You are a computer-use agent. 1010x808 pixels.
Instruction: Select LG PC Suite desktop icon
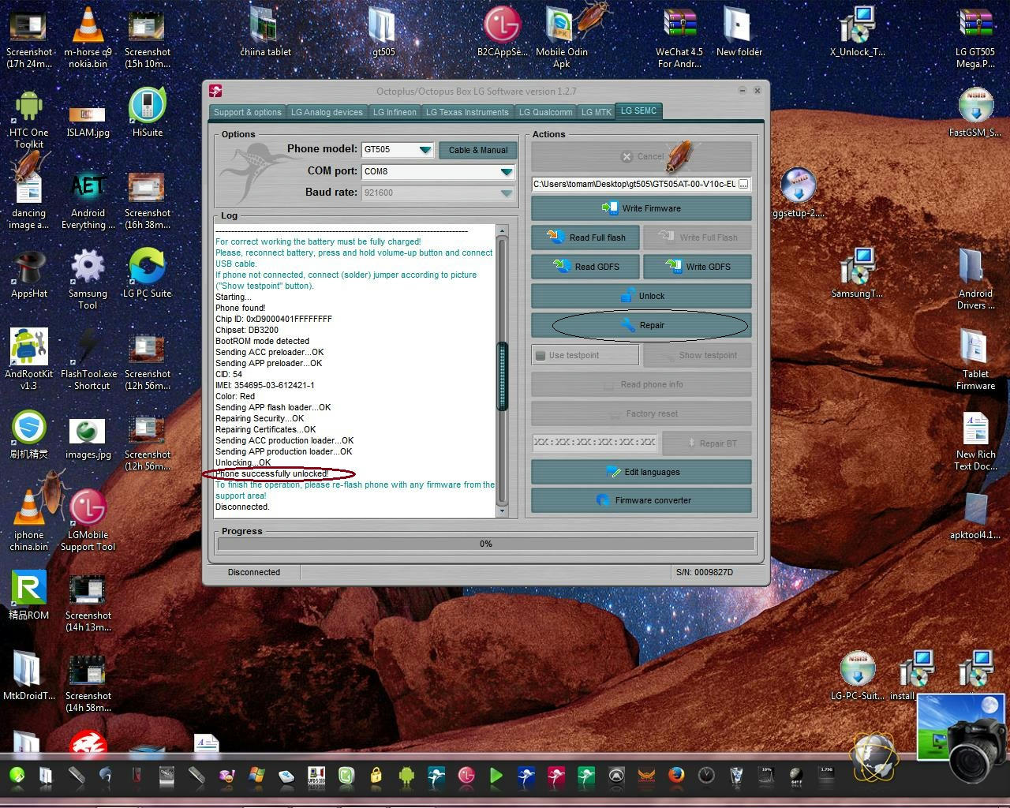click(x=148, y=275)
